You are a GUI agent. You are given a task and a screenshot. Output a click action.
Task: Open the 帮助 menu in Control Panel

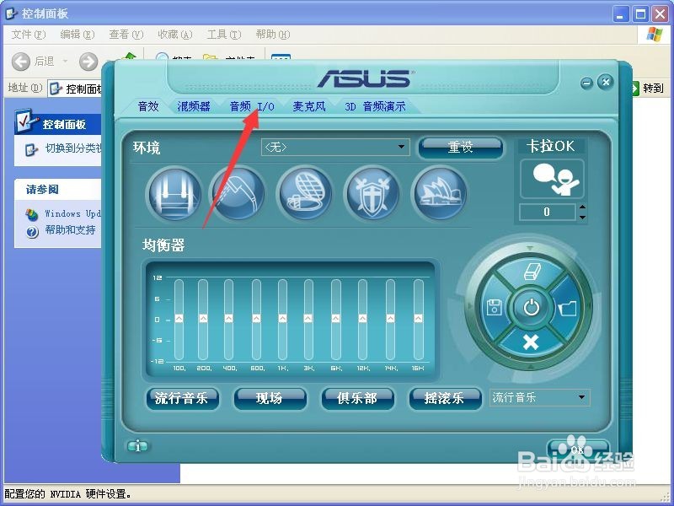[x=273, y=35]
